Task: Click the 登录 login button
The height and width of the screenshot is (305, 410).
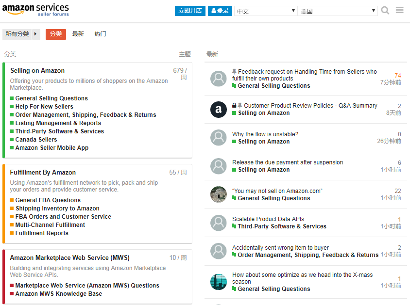Action: [x=220, y=11]
